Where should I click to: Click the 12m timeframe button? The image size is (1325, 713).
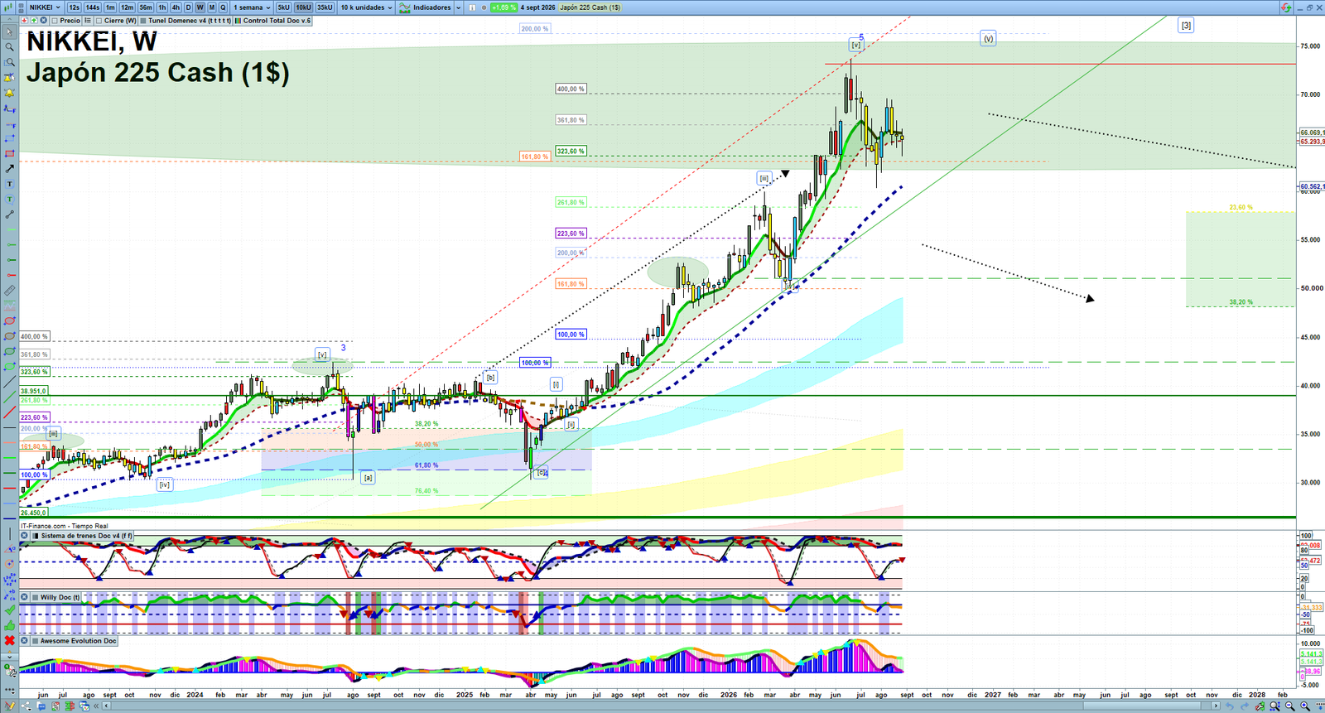click(x=127, y=7)
